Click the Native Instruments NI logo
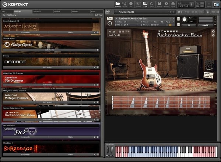Viewport: 221px width, 162px height. pos(216,4)
